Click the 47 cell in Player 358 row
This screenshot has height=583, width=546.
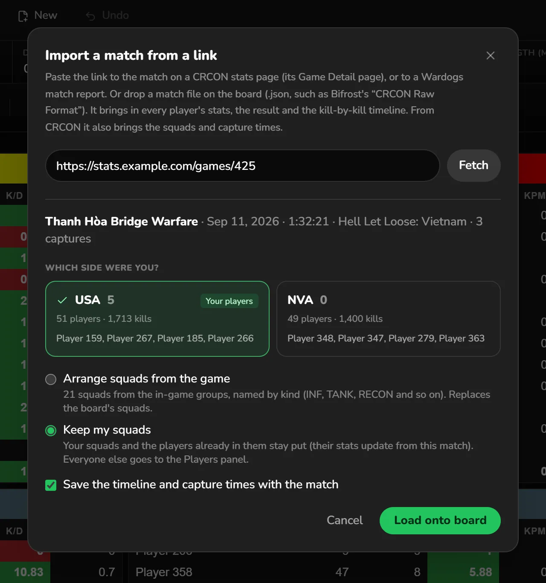coord(342,572)
